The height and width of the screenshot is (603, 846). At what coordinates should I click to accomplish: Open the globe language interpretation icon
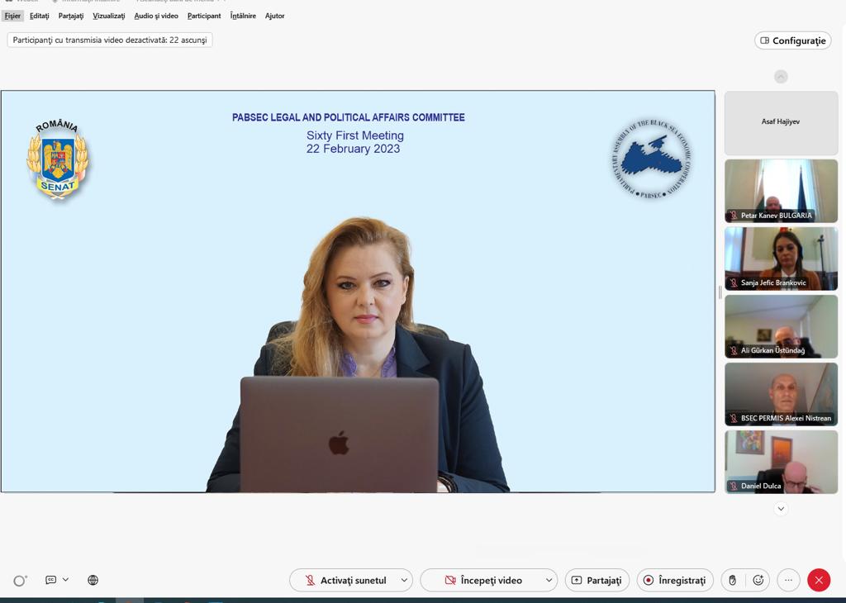pos(93,580)
